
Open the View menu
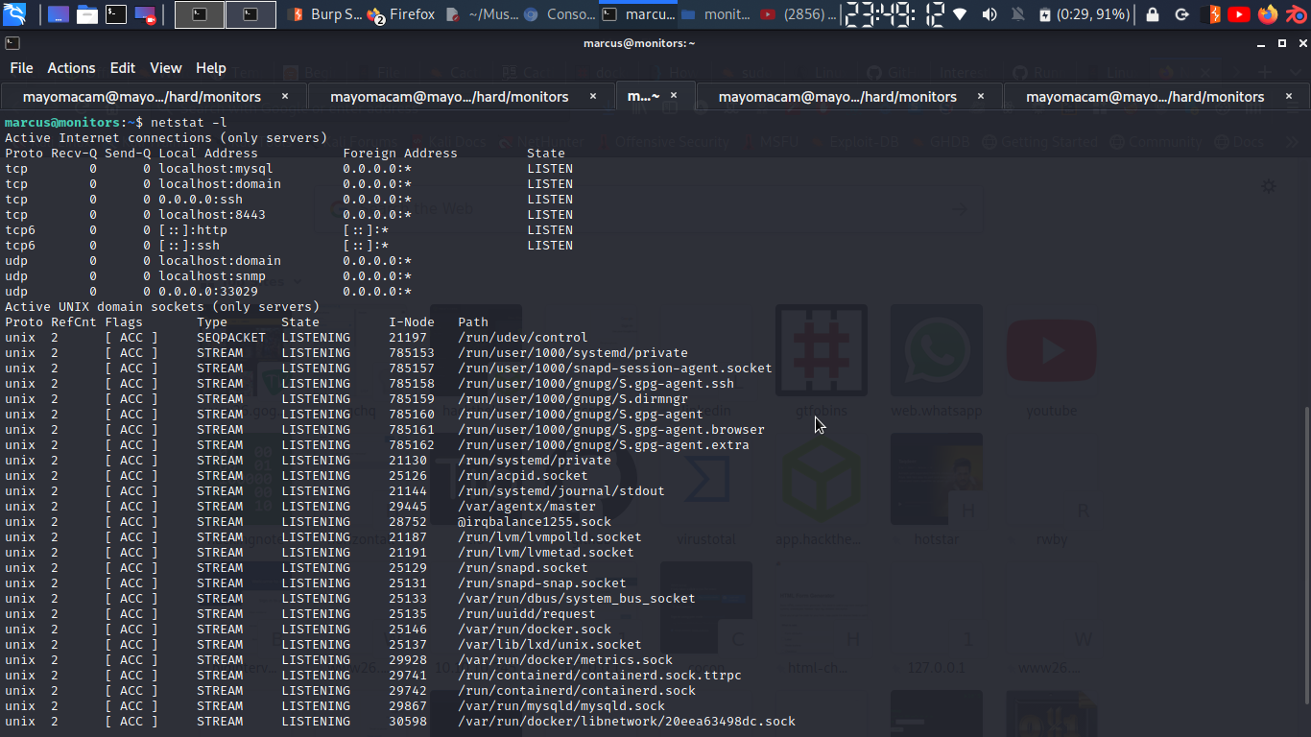click(x=165, y=68)
